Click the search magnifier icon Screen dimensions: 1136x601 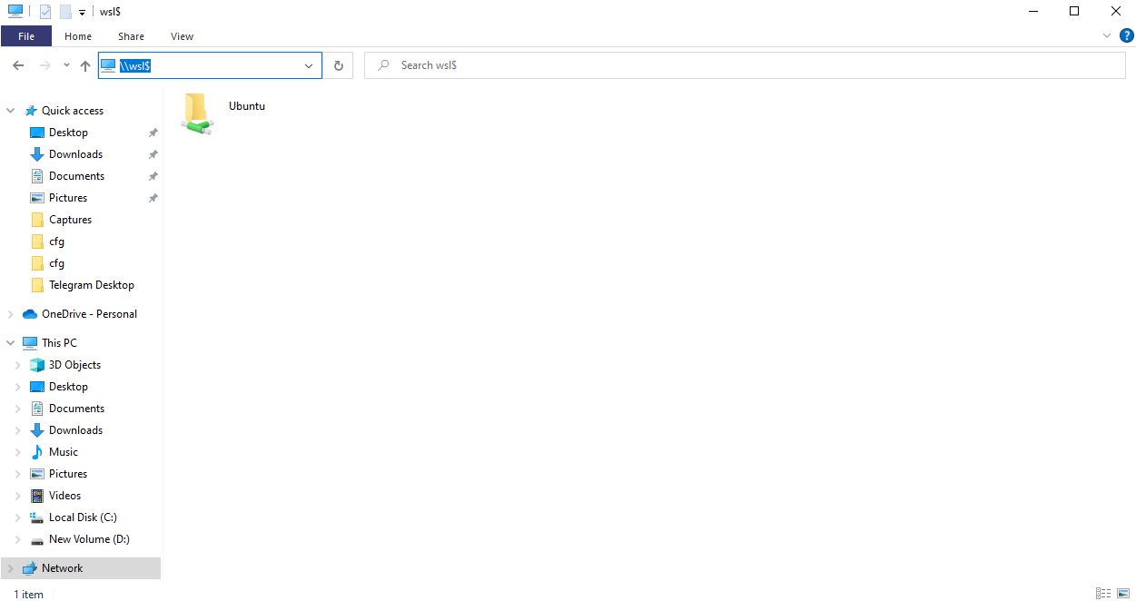(x=384, y=65)
